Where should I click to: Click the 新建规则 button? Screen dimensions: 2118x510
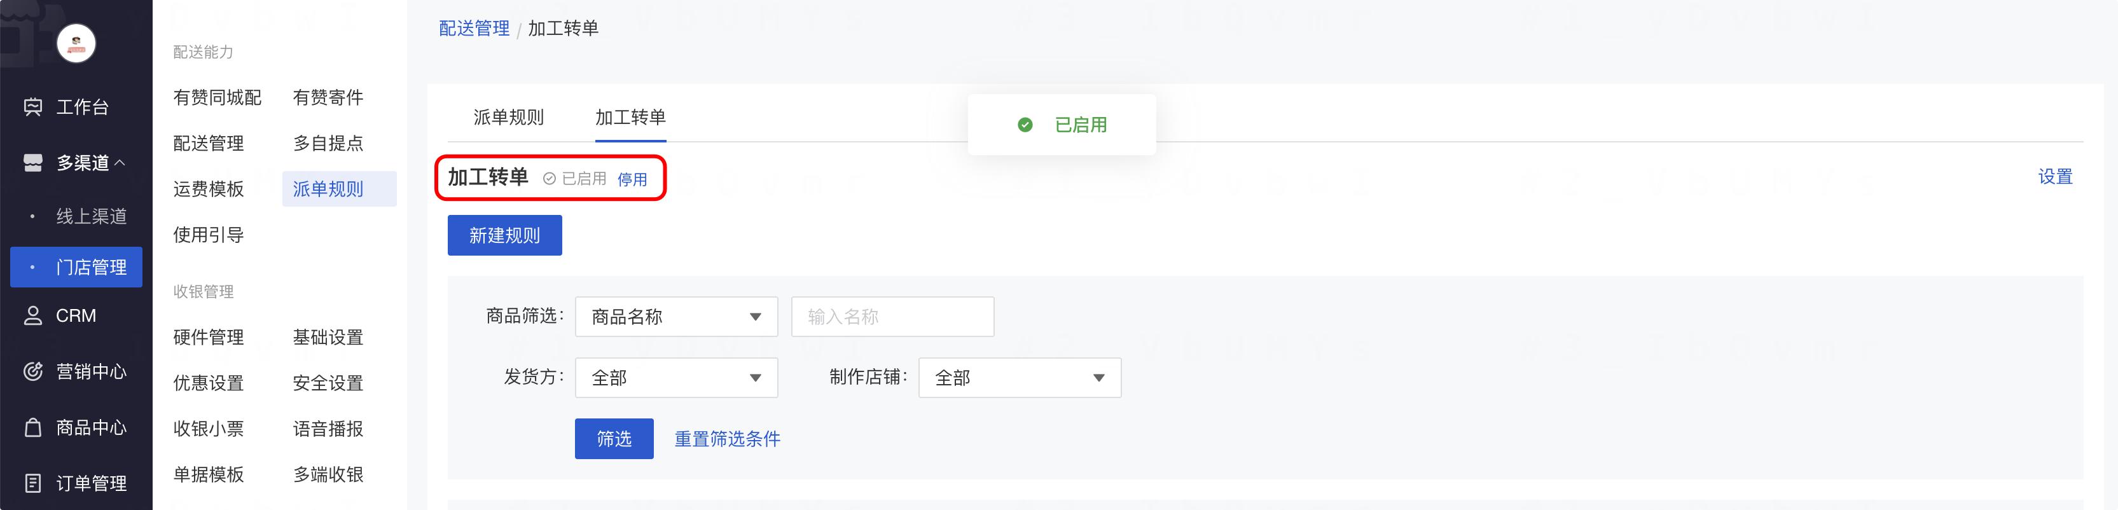(504, 235)
